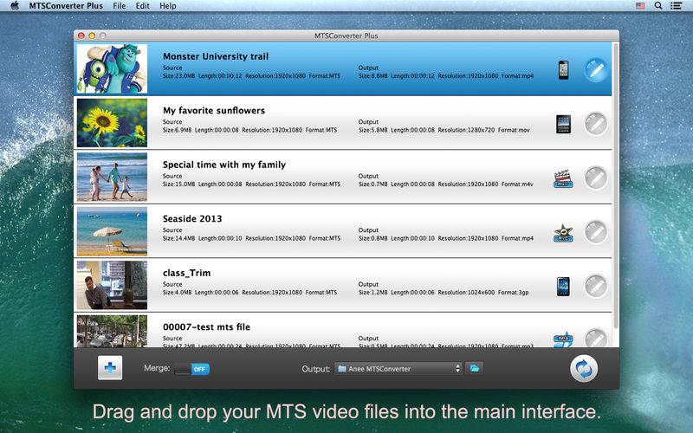Click the edit pencil for Seaside 2013
Screen dimensions: 693x433
[596, 232]
